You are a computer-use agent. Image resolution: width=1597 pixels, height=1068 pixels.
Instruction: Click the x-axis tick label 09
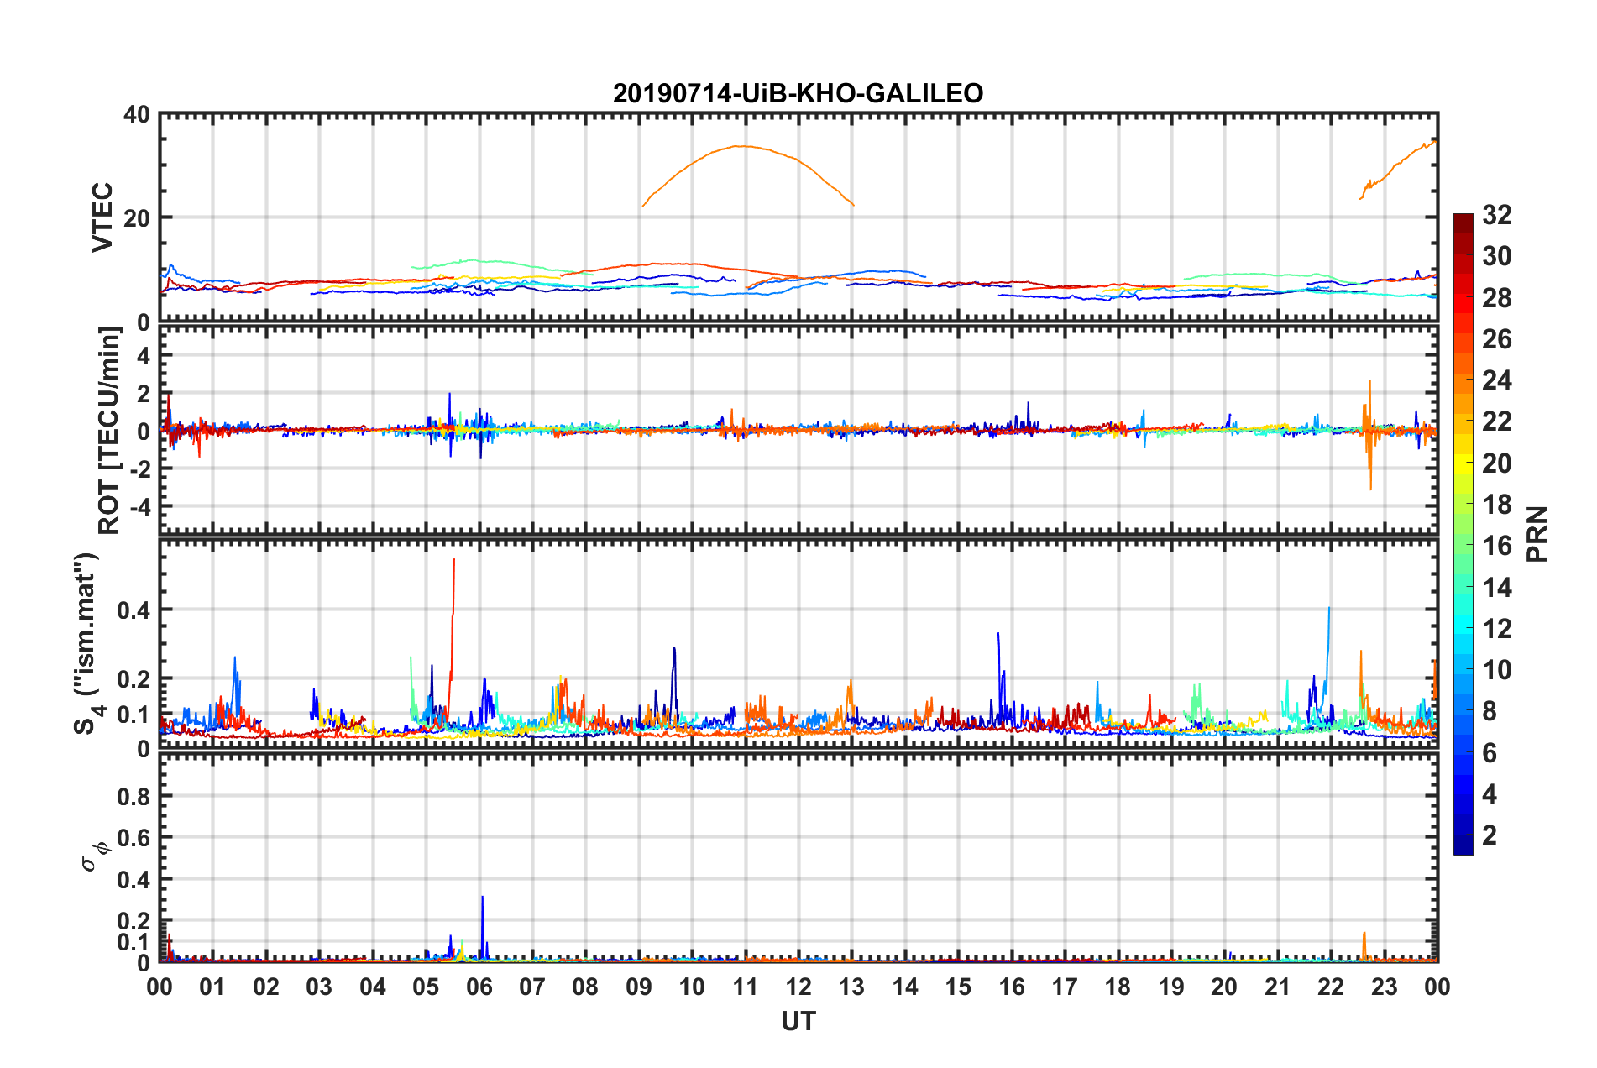(x=639, y=987)
